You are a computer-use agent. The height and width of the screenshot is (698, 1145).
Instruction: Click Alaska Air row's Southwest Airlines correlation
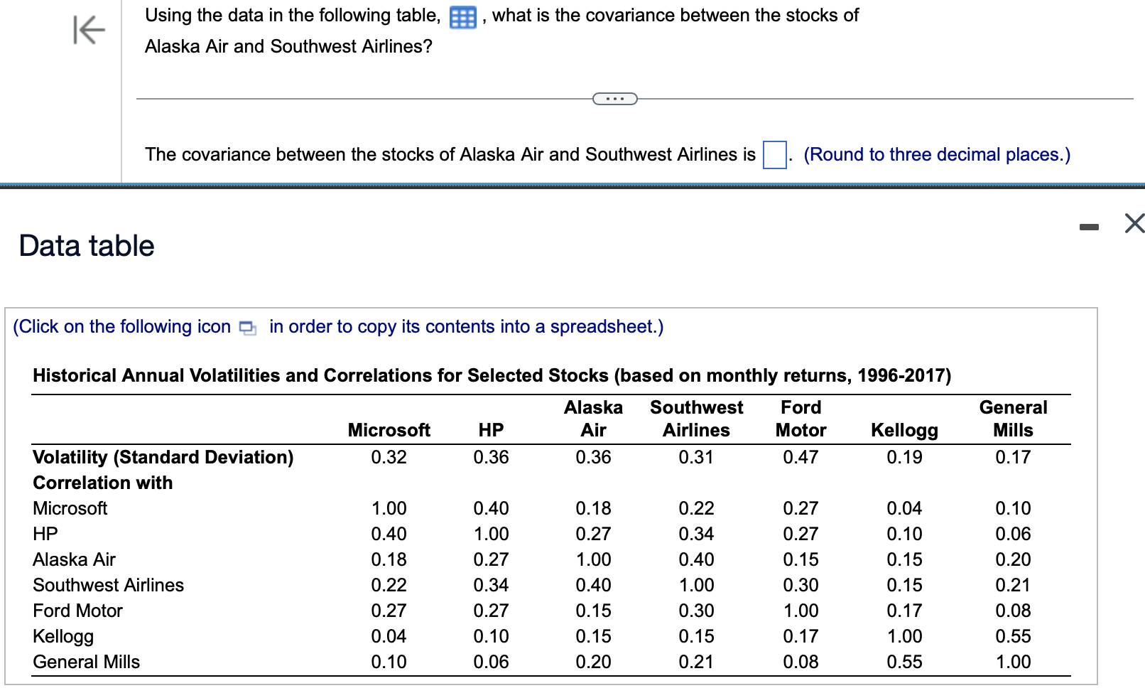pyautogui.click(x=696, y=559)
